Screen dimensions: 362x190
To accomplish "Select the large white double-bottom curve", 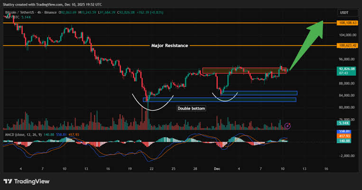I will point(153,102).
